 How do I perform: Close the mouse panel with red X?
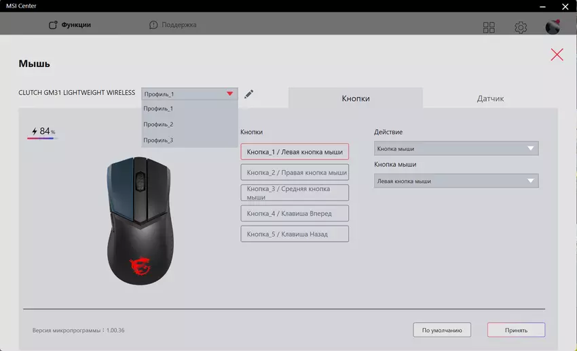click(x=557, y=55)
